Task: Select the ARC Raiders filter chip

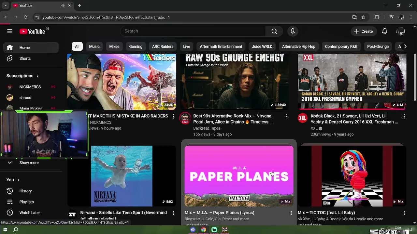Action: point(163,46)
